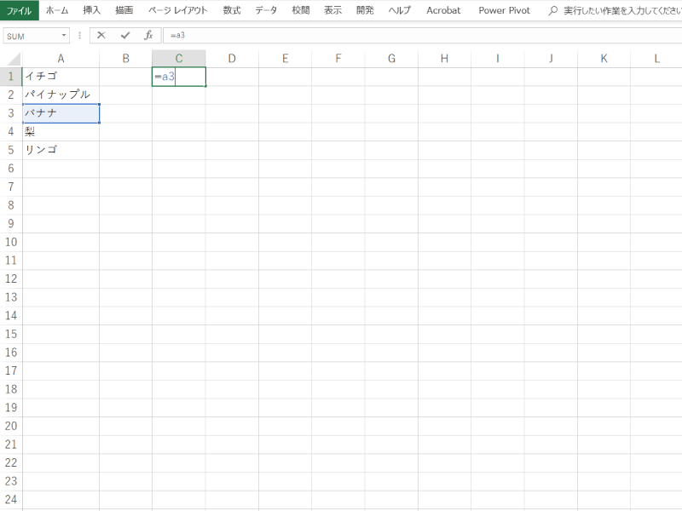
Task: Switch to the ホーム tab
Action: (57, 10)
